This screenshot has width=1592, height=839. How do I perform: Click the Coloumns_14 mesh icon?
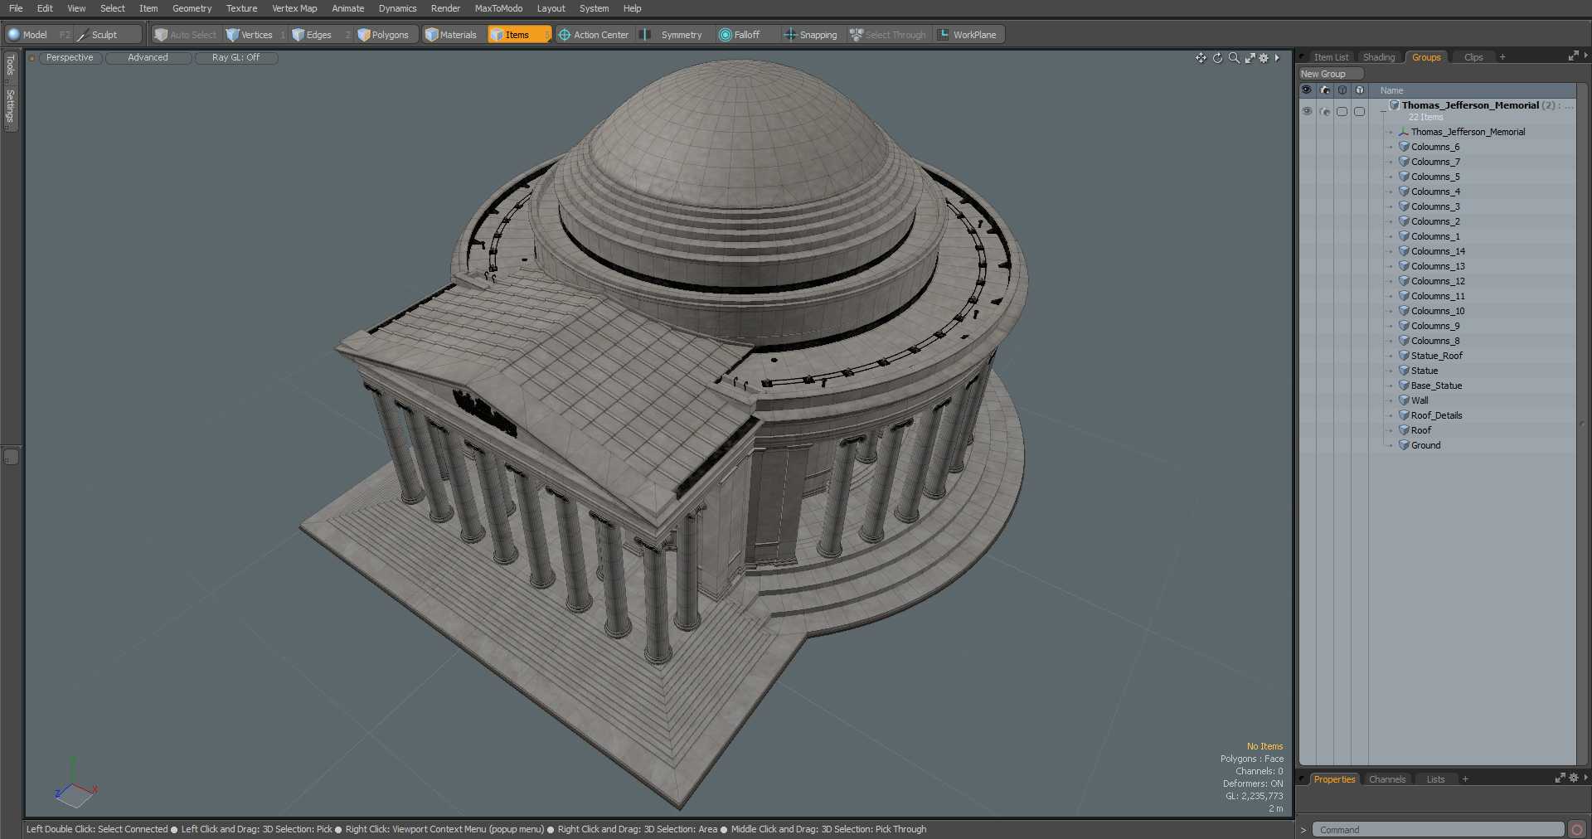point(1404,251)
